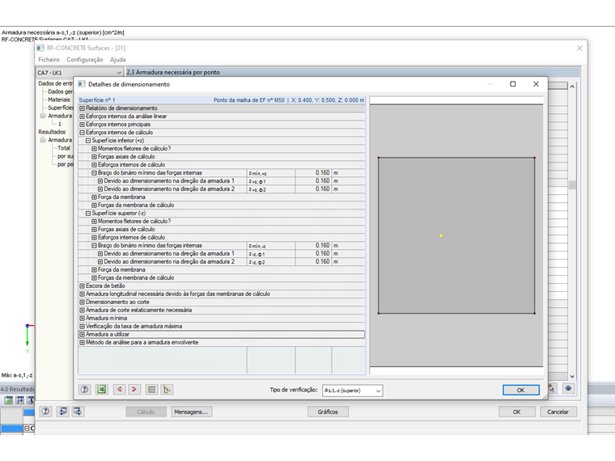Expand Esforços internos principais row
Viewport: 615px width, 461px height.
click(82, 125)
